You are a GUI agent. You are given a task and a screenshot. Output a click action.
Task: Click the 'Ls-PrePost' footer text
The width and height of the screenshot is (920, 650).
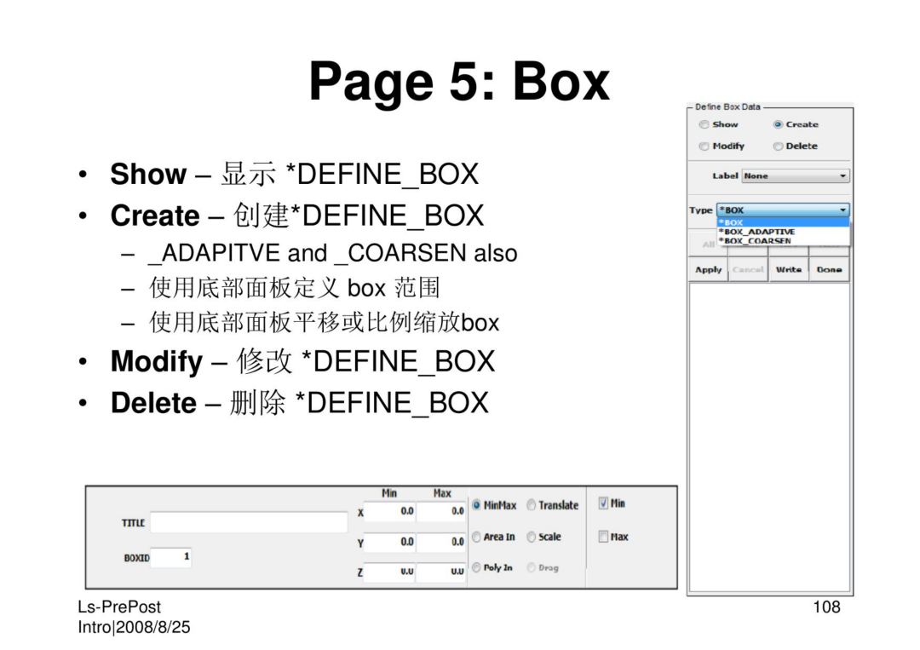(x=119, y=607)
